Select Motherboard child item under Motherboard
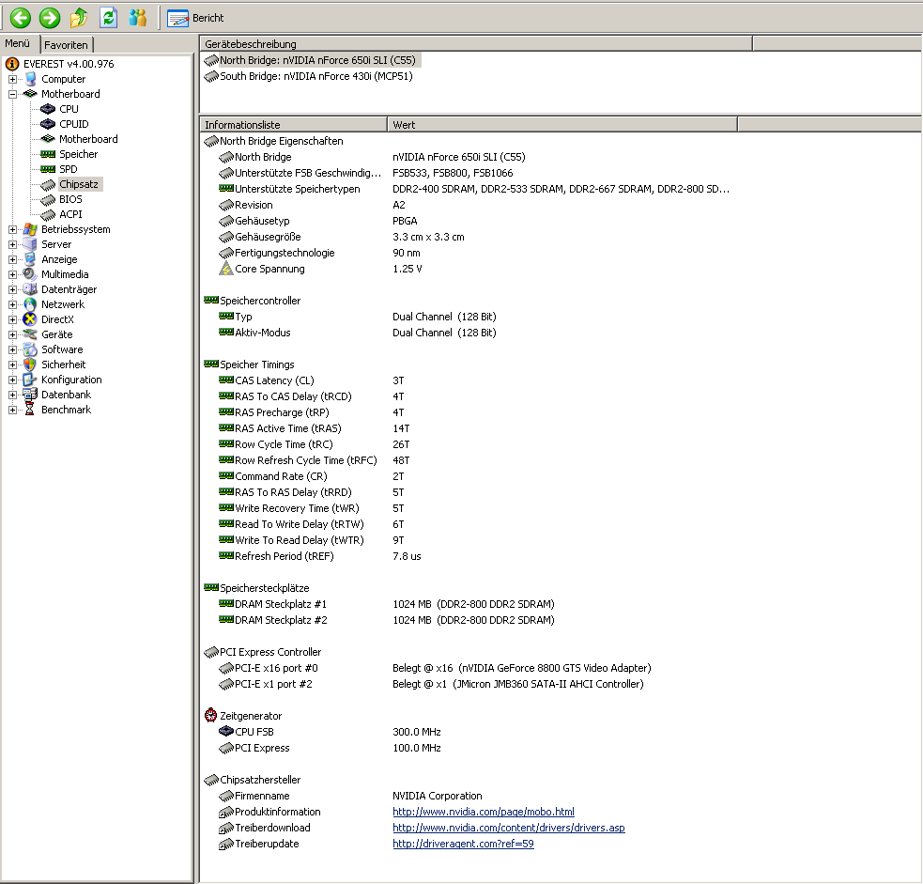Image resolution: width=923 pixels, height=884 pixels. pyautogui.click(x=88, y=139)
